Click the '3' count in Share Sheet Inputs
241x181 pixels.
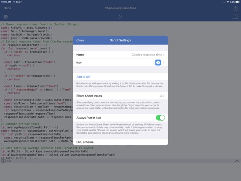161,96
